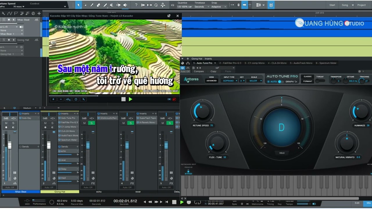
Task: Open the Scale Major dropdown
Action: point(255,81)
